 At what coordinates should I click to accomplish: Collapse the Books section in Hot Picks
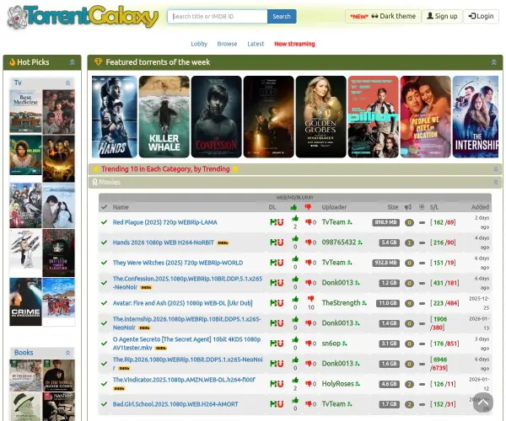click(x=67, y=353)
